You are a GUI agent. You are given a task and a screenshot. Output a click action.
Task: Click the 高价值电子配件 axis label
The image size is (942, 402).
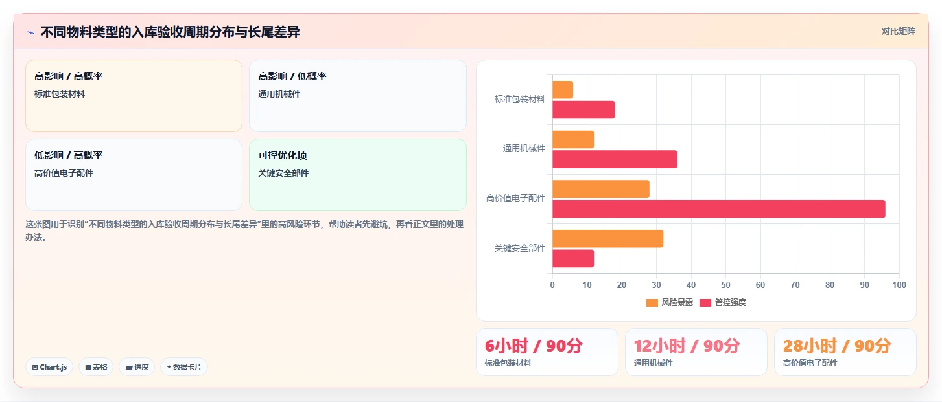coord(516,198)
